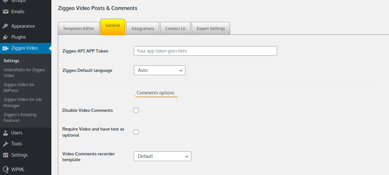The width and height of the screenshot is (389, 175).
Task: Click the Comments options section heading
Action: (155, 93)
